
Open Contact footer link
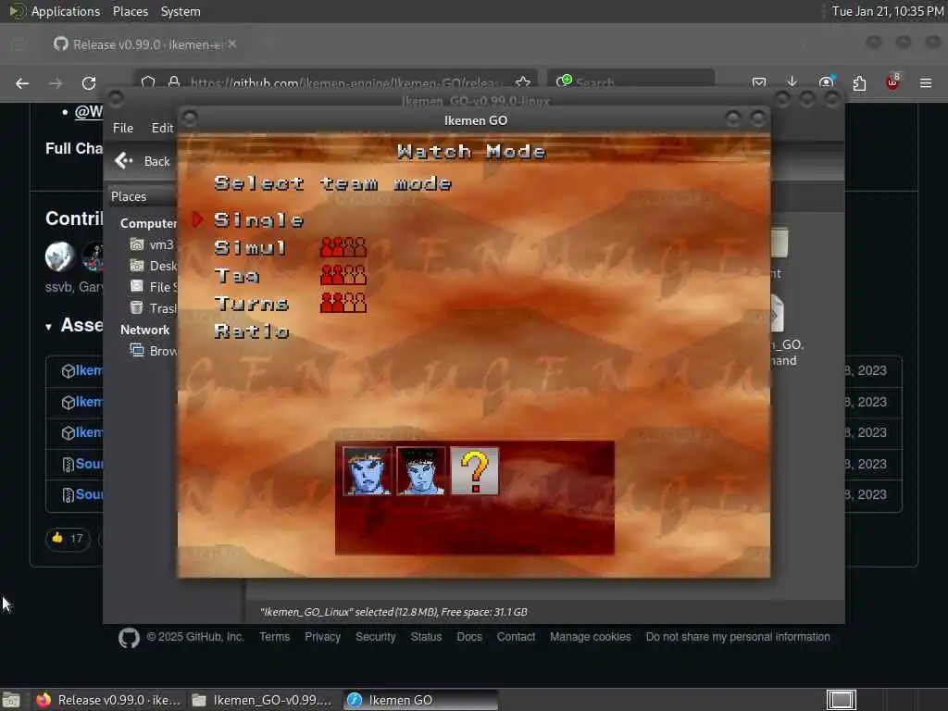tap(516, 637)
